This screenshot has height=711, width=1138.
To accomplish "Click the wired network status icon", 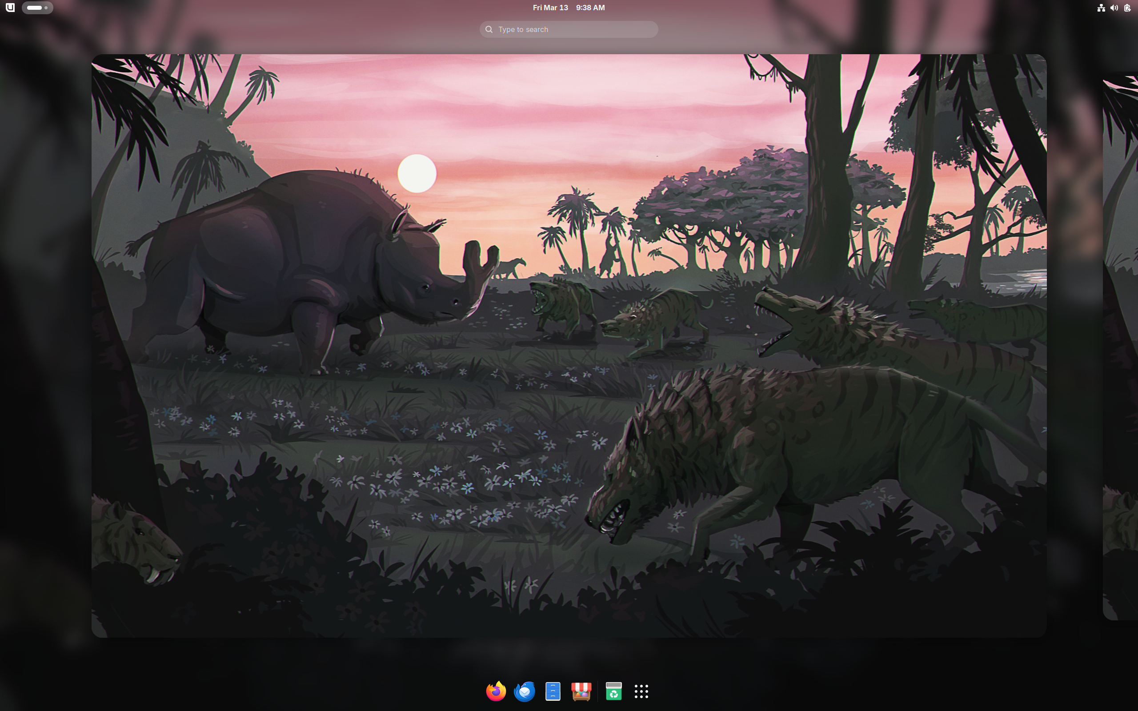I will 1101,8.
